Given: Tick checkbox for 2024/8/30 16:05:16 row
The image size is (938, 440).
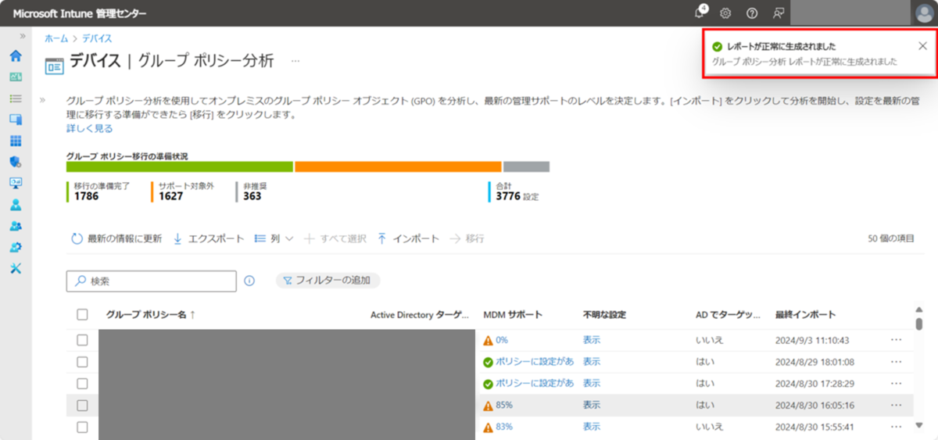Looking at the screenshot, I should (x=82, y=405).
